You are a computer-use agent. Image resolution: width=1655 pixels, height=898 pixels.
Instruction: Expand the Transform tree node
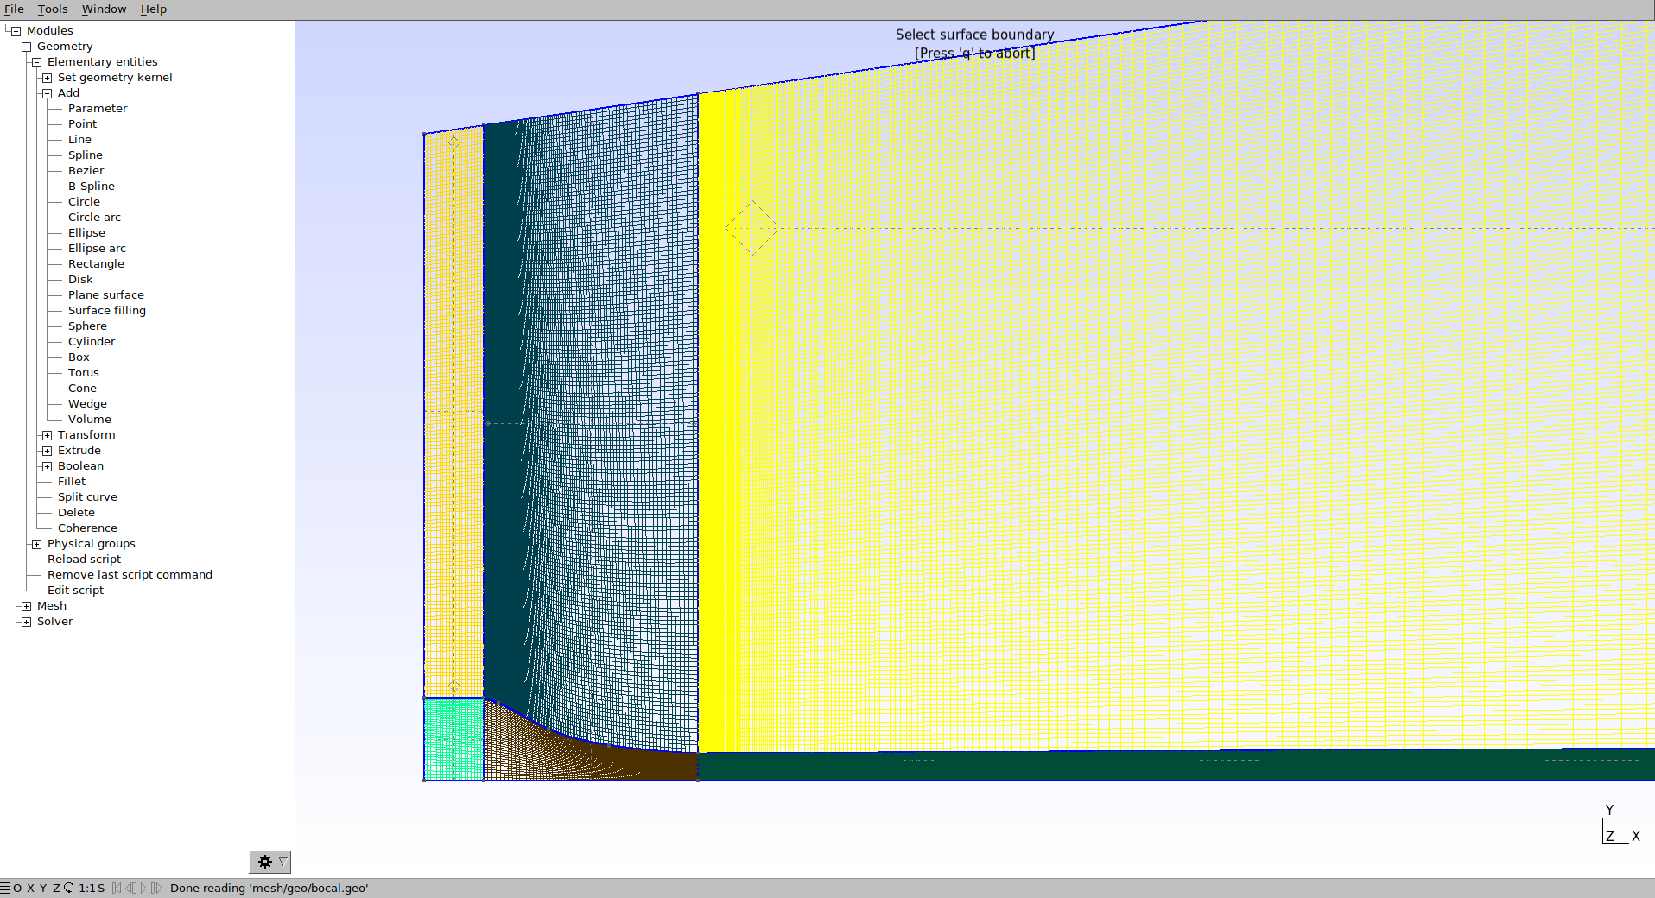coord(47,435)
